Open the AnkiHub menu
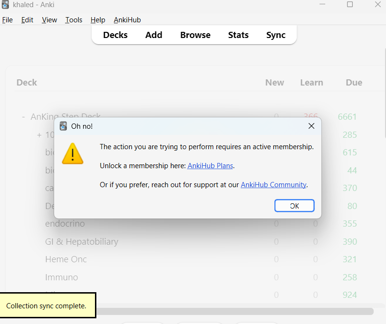386x324 pixels. (x=127, y=20)
